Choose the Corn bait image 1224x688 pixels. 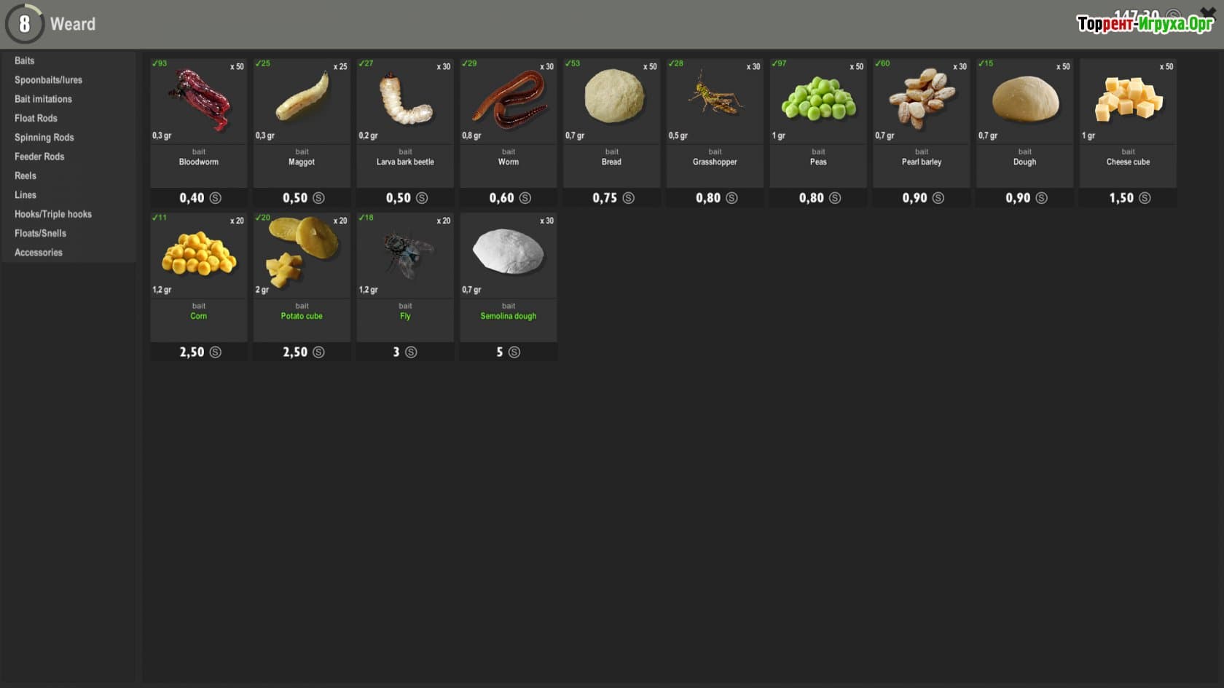point(198,254)
